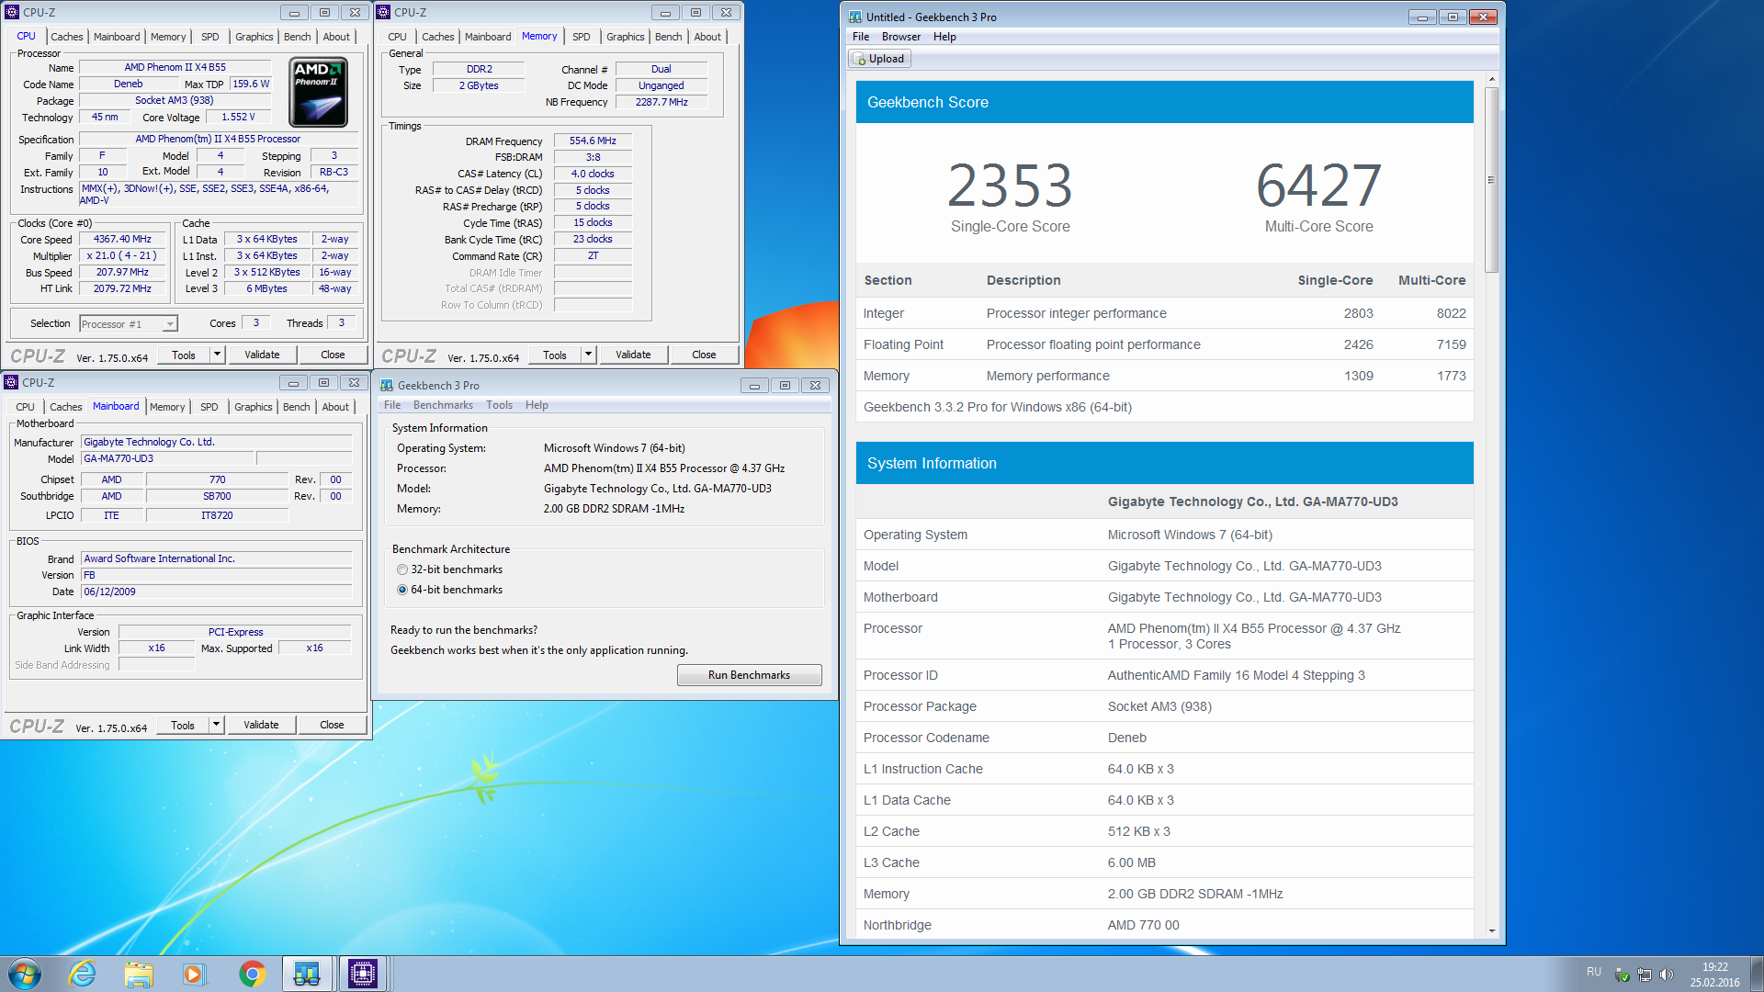Click the BIOS Date 06/12/2009 field
Image resolution: width=1764 pixels, height=992 pixels.
216,592
